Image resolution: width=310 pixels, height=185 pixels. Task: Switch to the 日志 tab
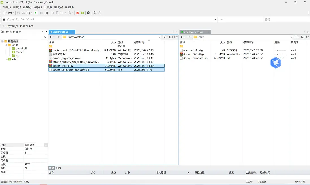tap(58, 168)
